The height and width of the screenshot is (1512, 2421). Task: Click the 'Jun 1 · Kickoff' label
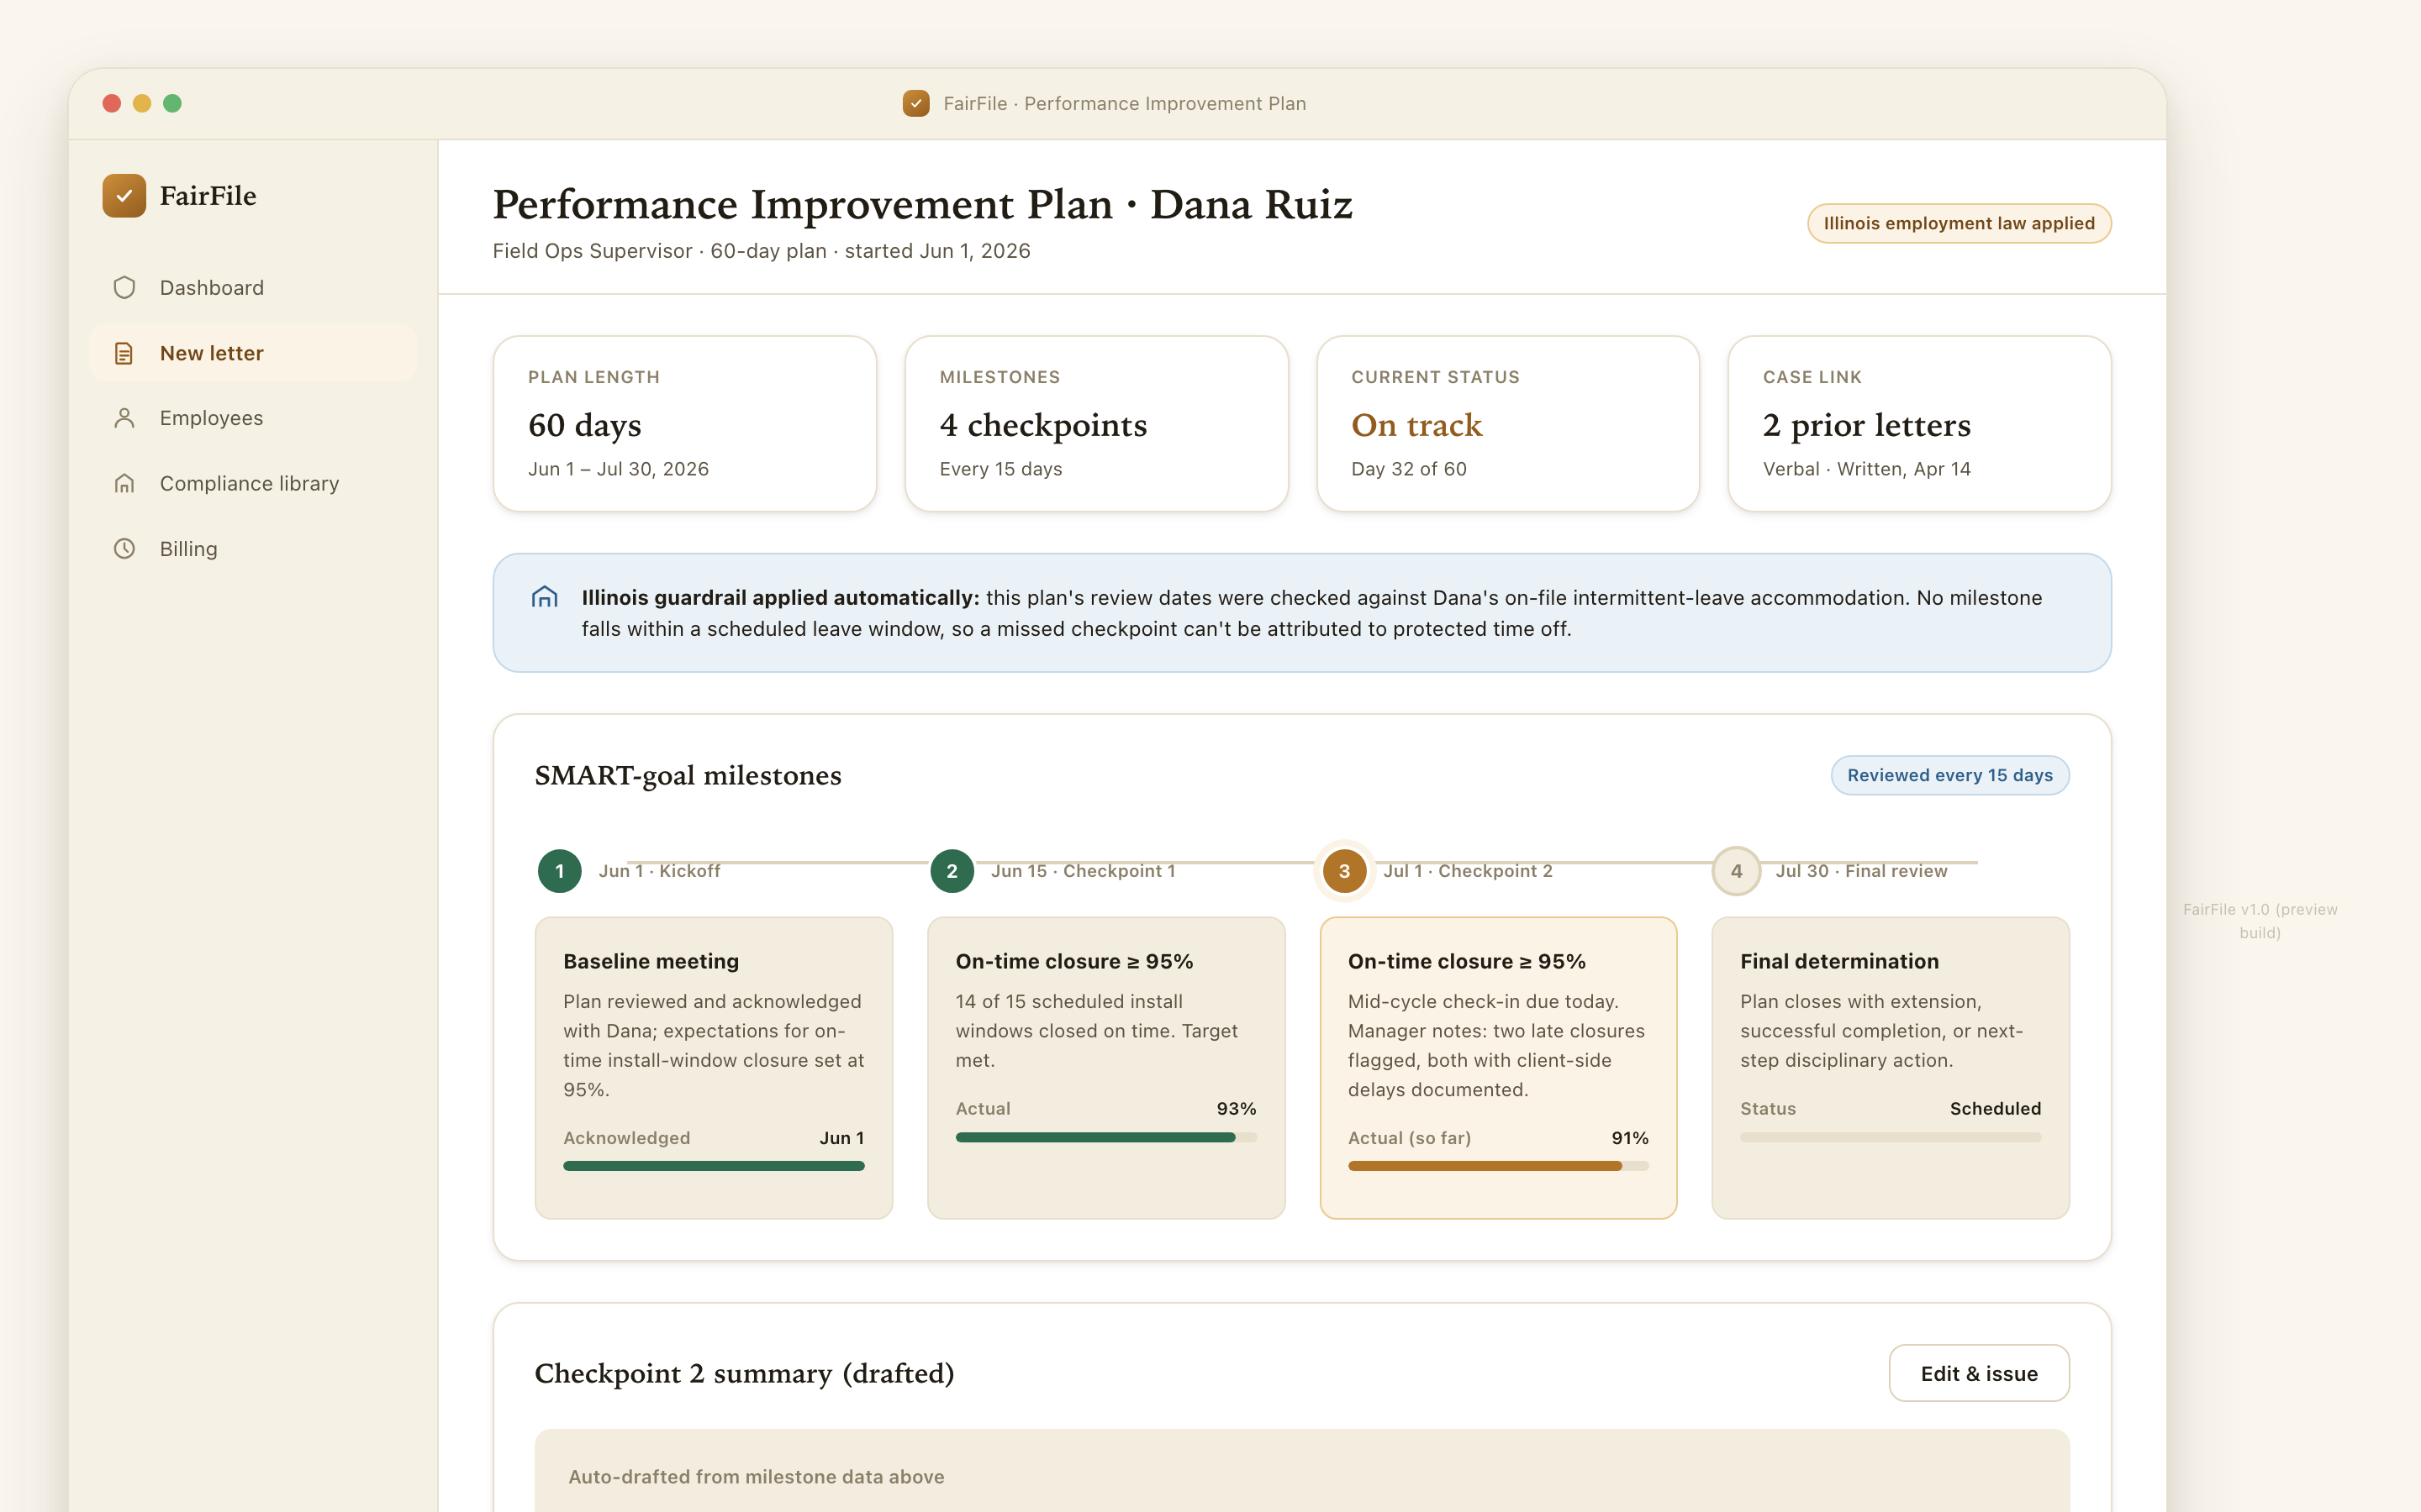tap(659, 871)
